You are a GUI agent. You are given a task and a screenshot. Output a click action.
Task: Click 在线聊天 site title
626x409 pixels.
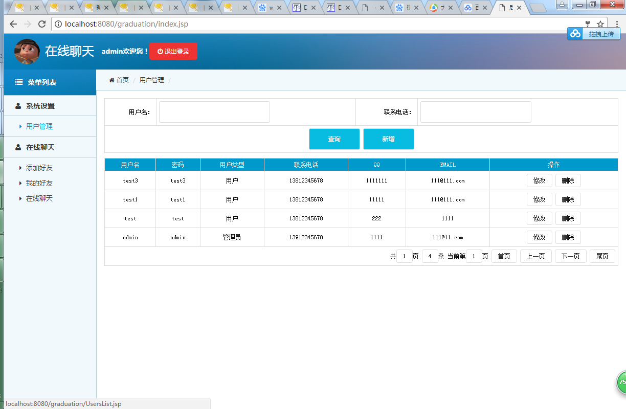[x=70, y=52]
